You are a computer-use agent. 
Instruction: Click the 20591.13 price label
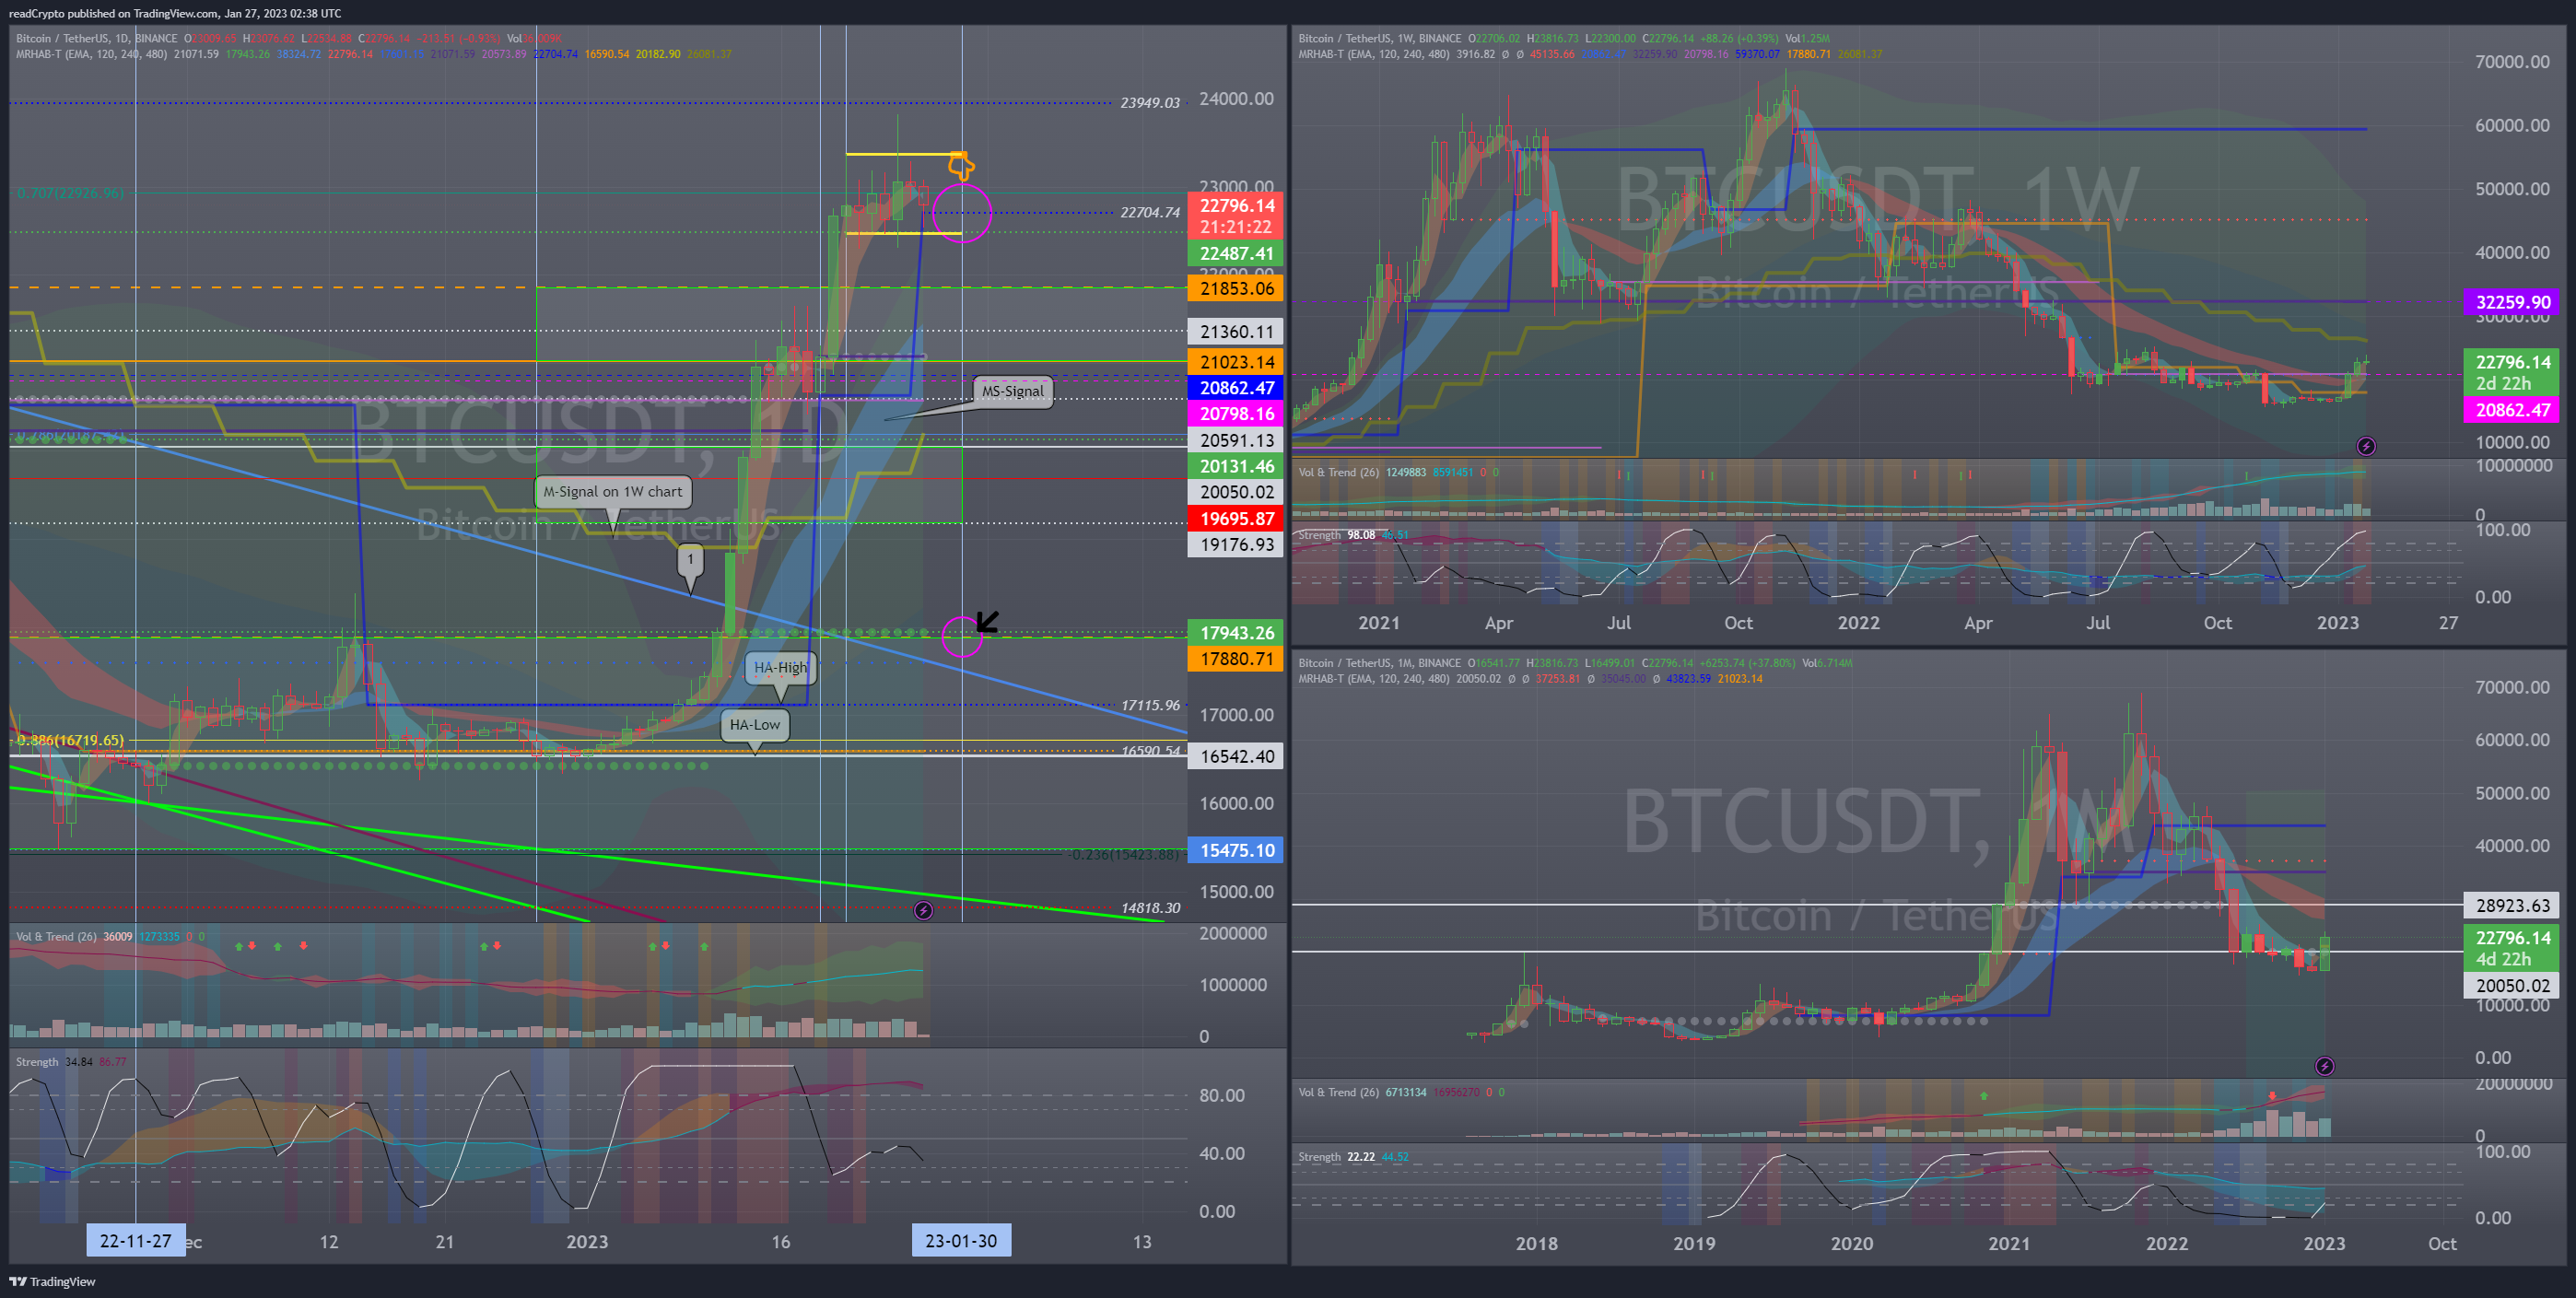(x=1236, y=440)
